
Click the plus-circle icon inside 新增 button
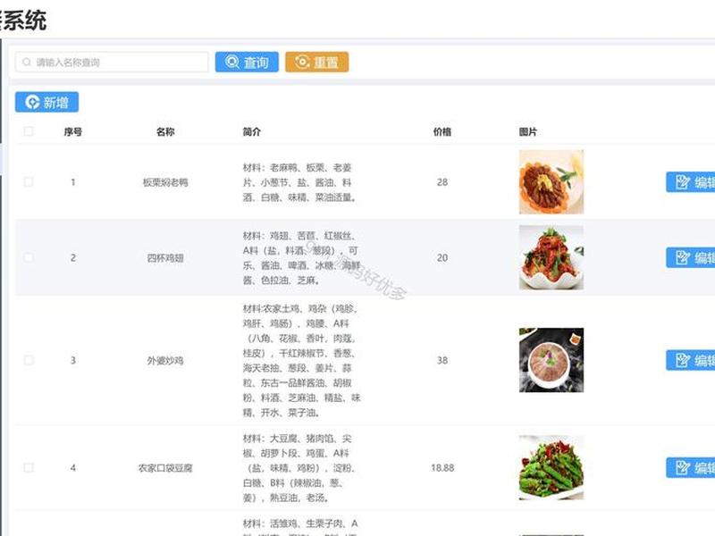[x=32, y=102]
